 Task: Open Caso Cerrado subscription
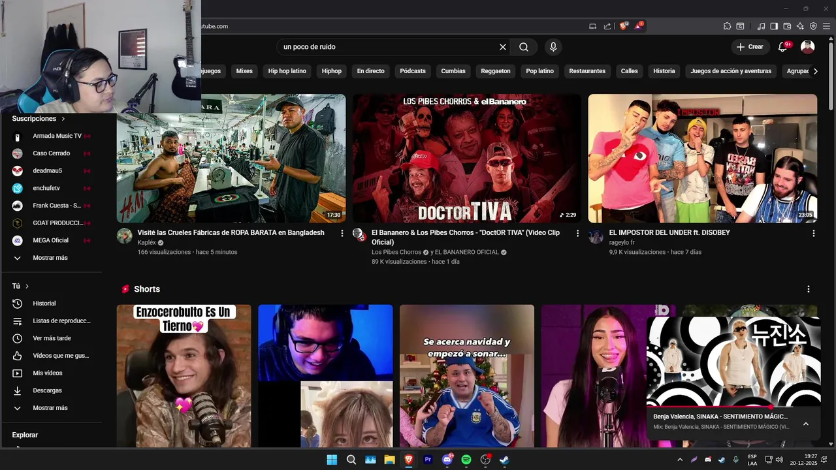pyautogui.click(x=52, y=153)
